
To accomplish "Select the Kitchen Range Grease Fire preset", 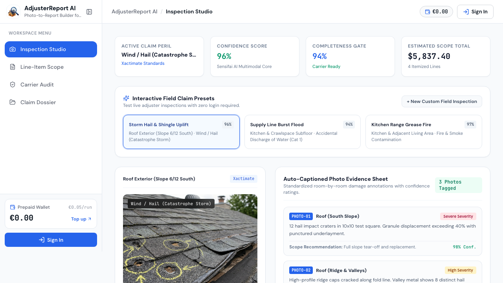I will tap(424, 132).
